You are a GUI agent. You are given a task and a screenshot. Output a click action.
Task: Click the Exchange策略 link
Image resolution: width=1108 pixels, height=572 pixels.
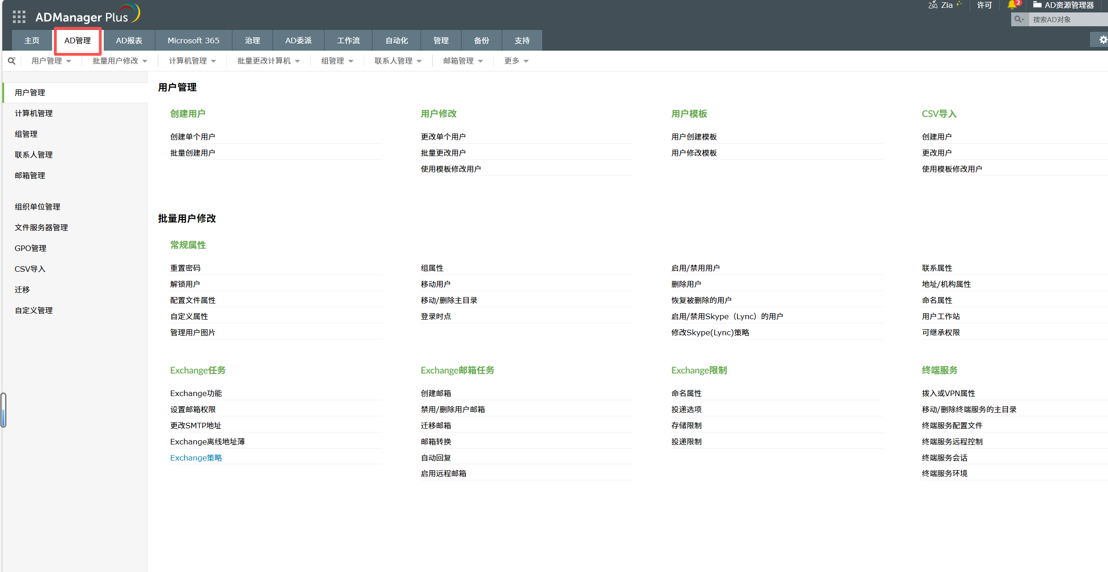196,458
